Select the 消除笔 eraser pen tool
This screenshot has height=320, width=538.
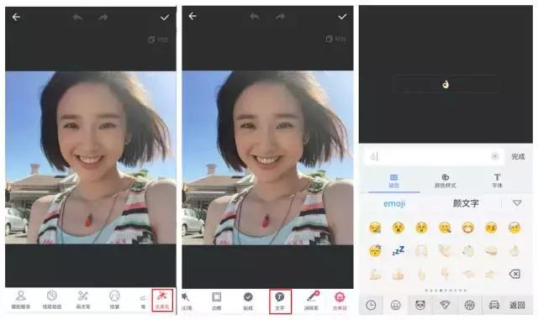coord(312,302)
